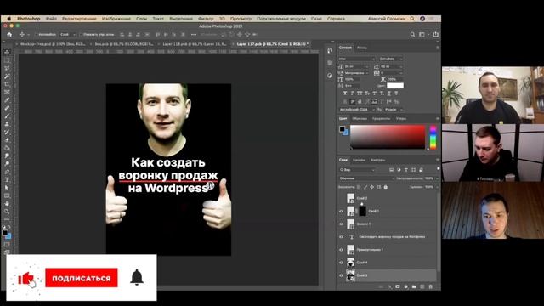544x306 pixels.
Task: Switch to the Абзац tab
Action: coord(362,48)
